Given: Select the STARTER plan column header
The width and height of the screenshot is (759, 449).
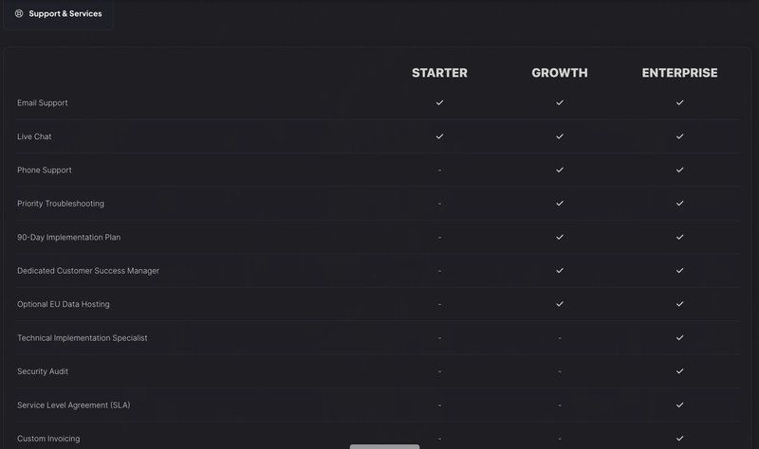Looking at the screenshot, I should 439,73.
